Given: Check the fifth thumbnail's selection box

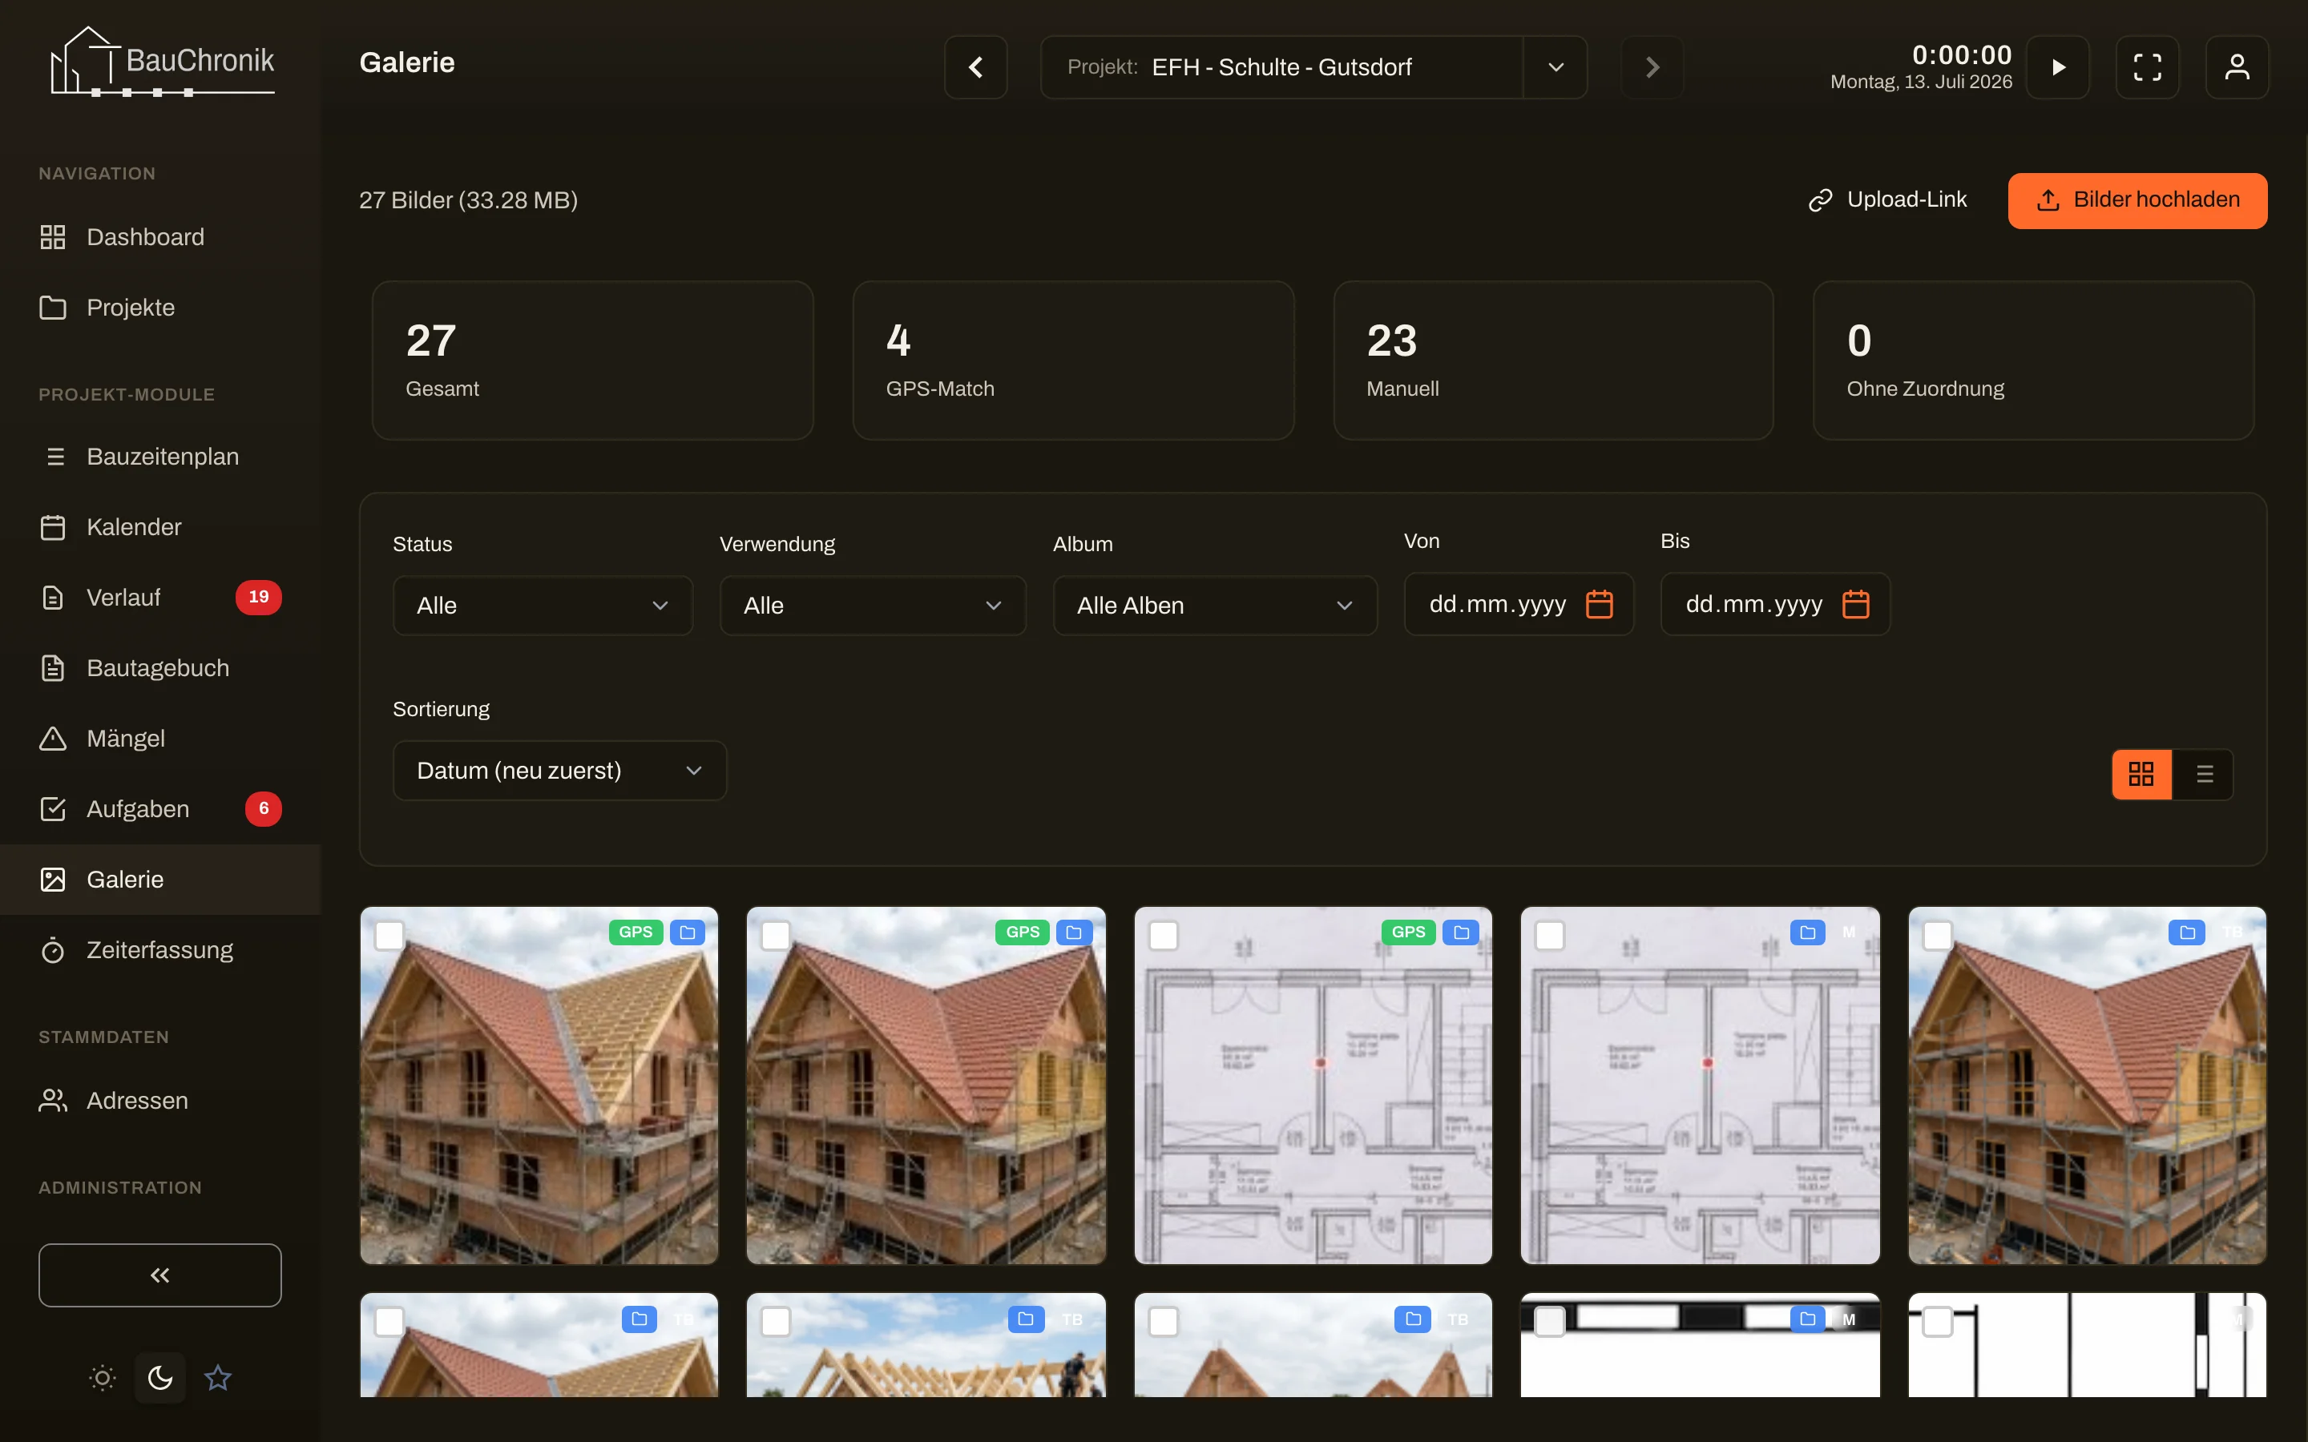Looking at the screenshot, I should (x=1937, y=936).
